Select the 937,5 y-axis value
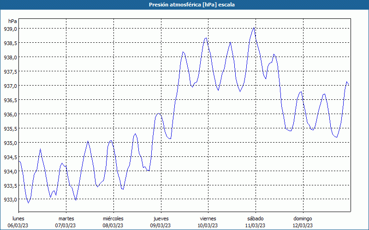 tap(10, 71)
